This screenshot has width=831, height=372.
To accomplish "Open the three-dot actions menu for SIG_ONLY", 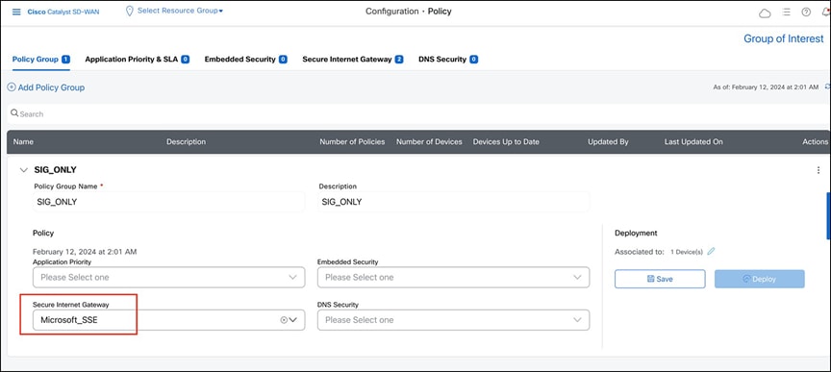I will coord(818,170).
